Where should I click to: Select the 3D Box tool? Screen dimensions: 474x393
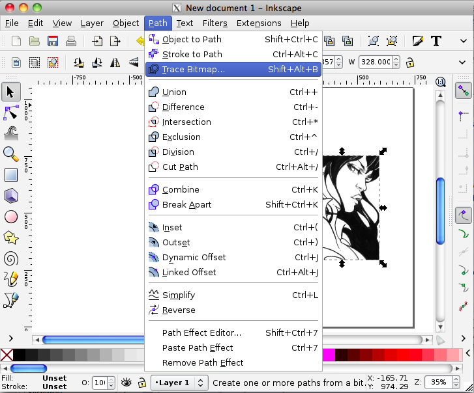[x=11, y=196]
